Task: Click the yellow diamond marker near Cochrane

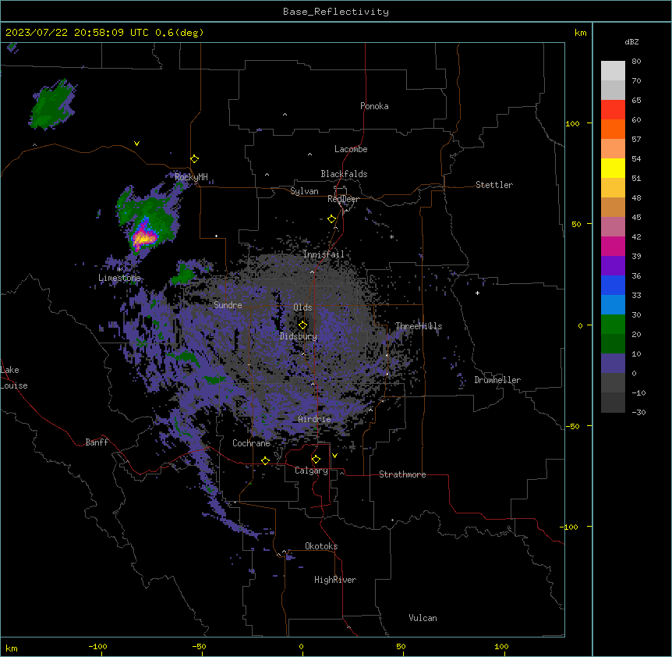Action: [x=265, y=460]
